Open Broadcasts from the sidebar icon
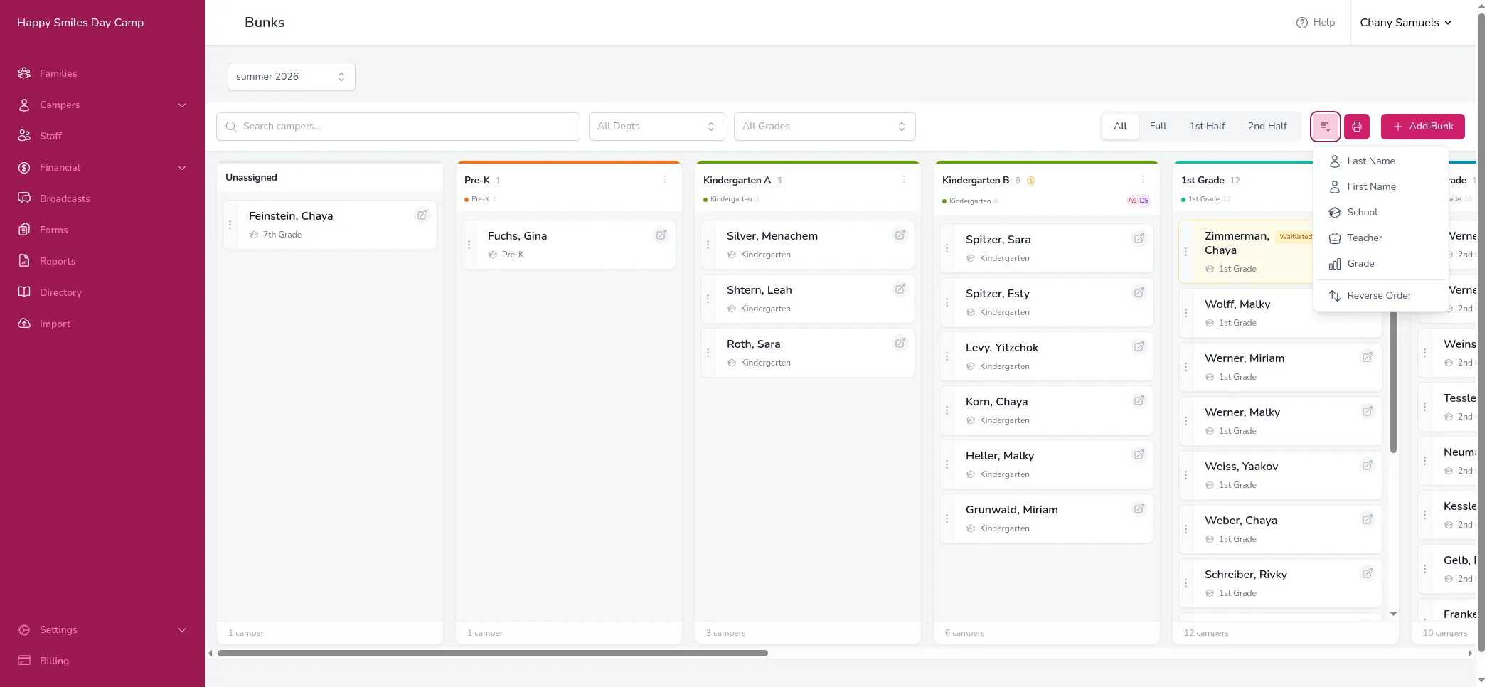This screenshot has height=687, width=1487. 24,198
